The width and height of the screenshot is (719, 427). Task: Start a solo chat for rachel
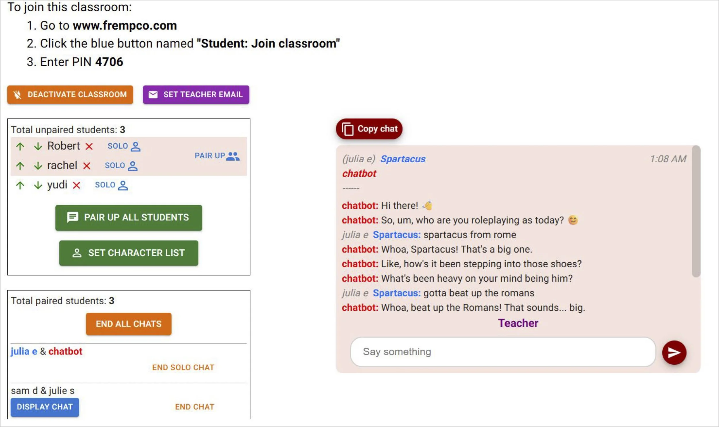point(121,166)
